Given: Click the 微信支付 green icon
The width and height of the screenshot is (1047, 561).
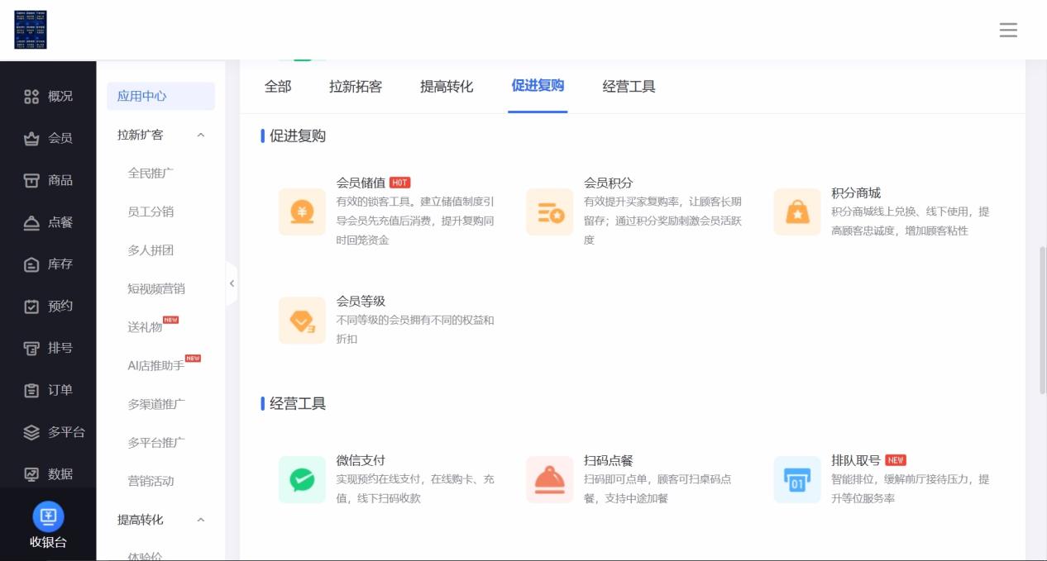Looking at the screenshot, I should pyautogui.click(x=302, y=479).
